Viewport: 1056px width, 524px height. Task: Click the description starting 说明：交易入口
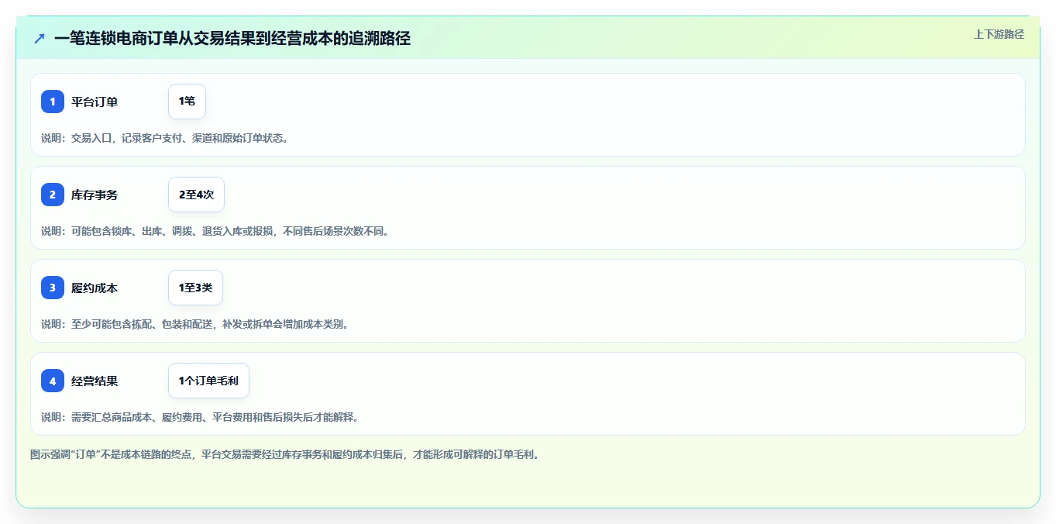click(165, 138)
